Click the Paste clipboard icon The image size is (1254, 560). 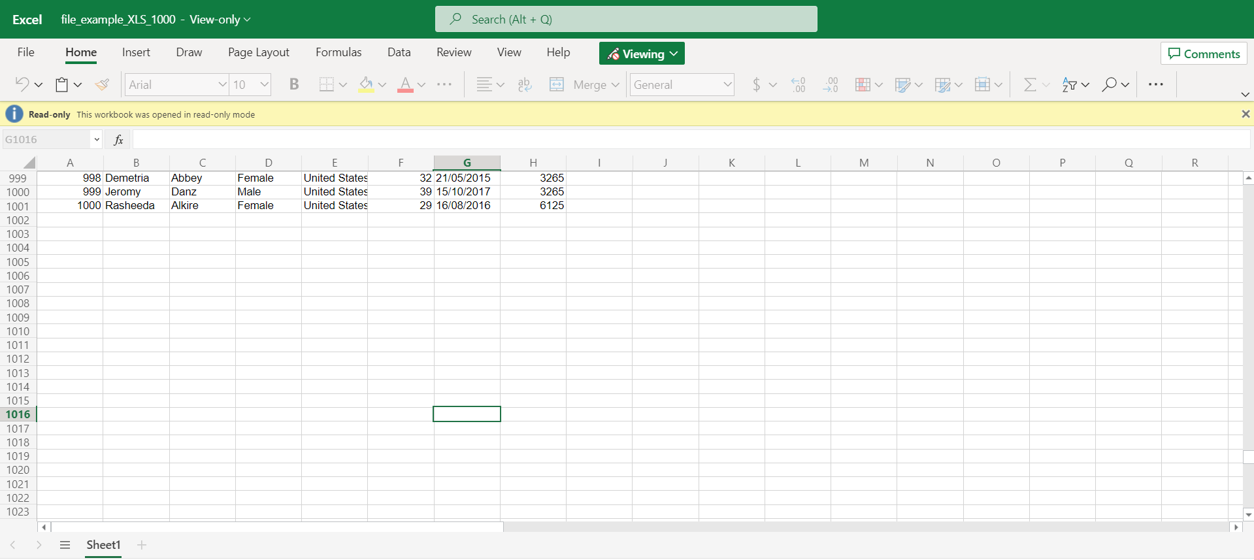point(61,84)
